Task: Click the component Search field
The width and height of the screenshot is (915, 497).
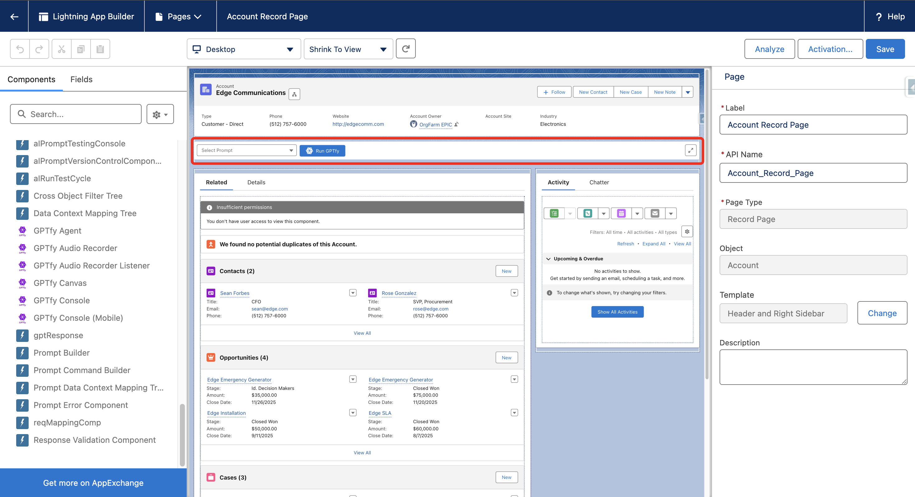Action: click(x=76, y=114)
